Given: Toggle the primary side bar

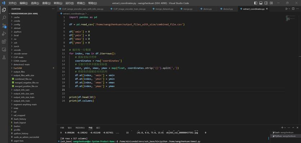Looking at the screenshot, I should point(255,3).
